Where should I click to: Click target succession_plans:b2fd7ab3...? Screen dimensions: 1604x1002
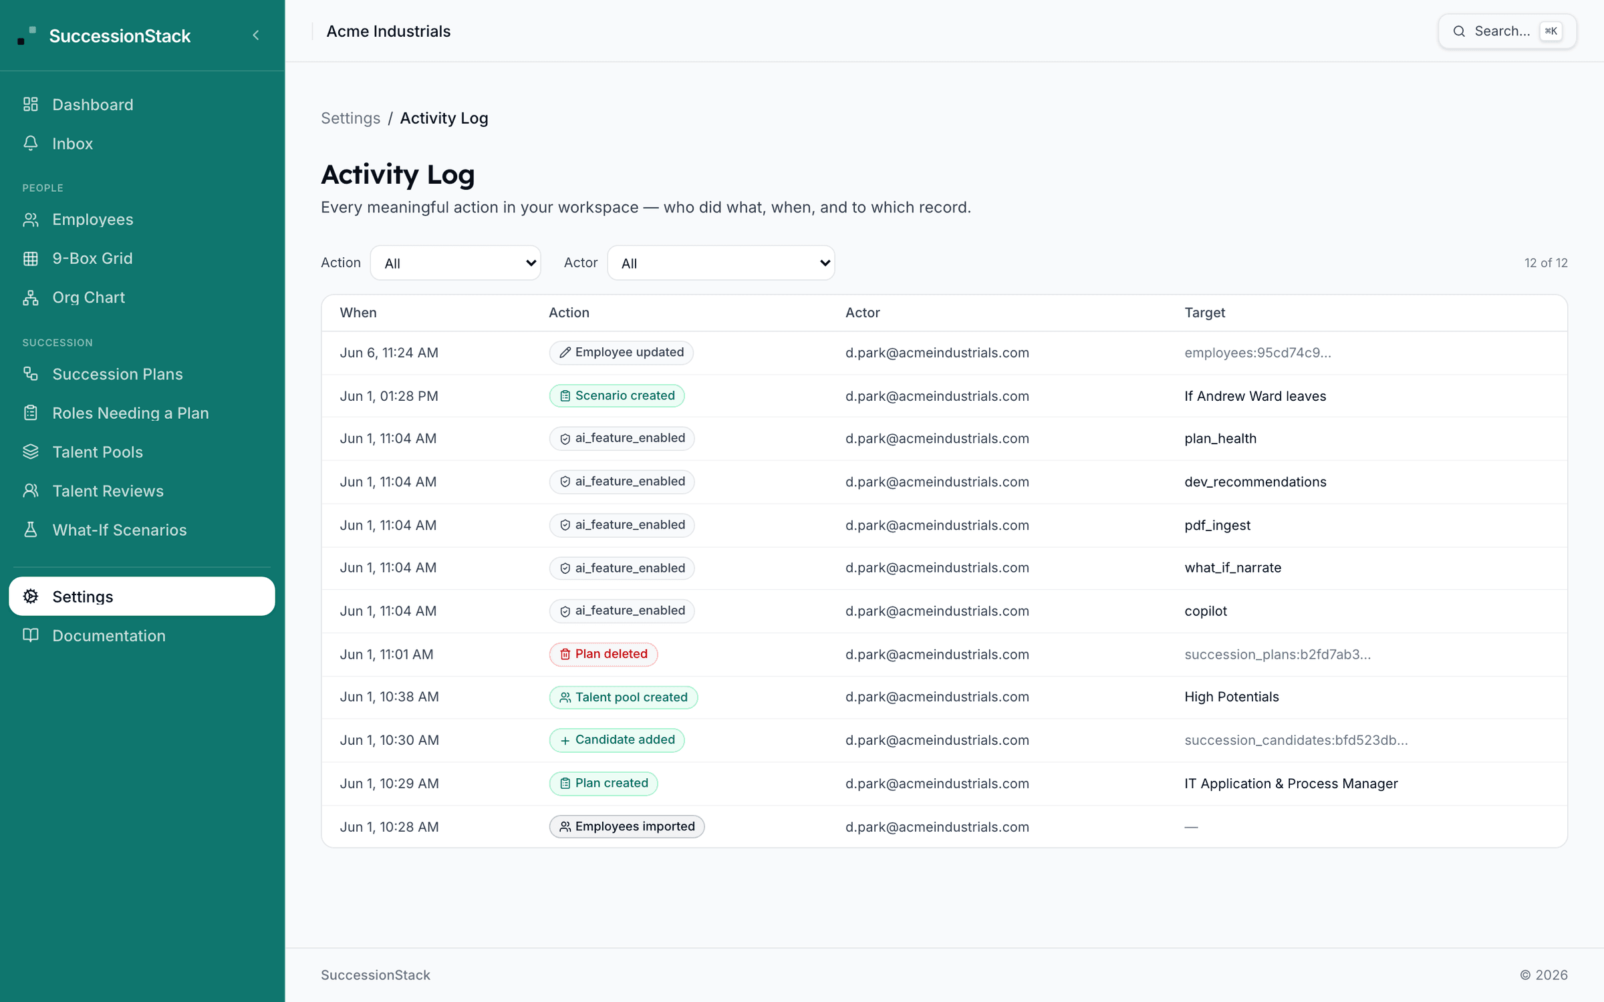pyautogui.click(x=1277, y=655)
